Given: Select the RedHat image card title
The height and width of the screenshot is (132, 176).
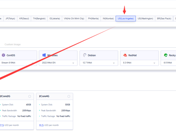Looking at the screenshot, I should [132, 55].
